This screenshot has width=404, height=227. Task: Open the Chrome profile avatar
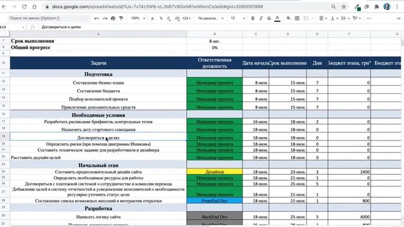click(387, 7)
